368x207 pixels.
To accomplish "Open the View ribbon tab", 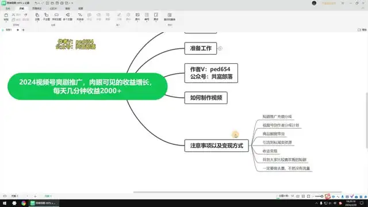I will [x=80, y=9].
